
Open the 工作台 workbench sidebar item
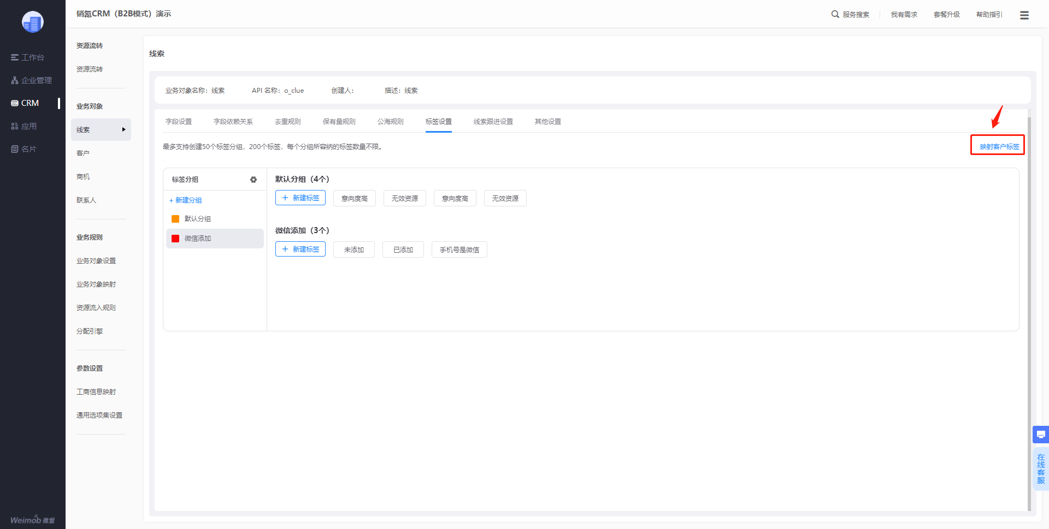pyautogui.click(x=27, y=57)
